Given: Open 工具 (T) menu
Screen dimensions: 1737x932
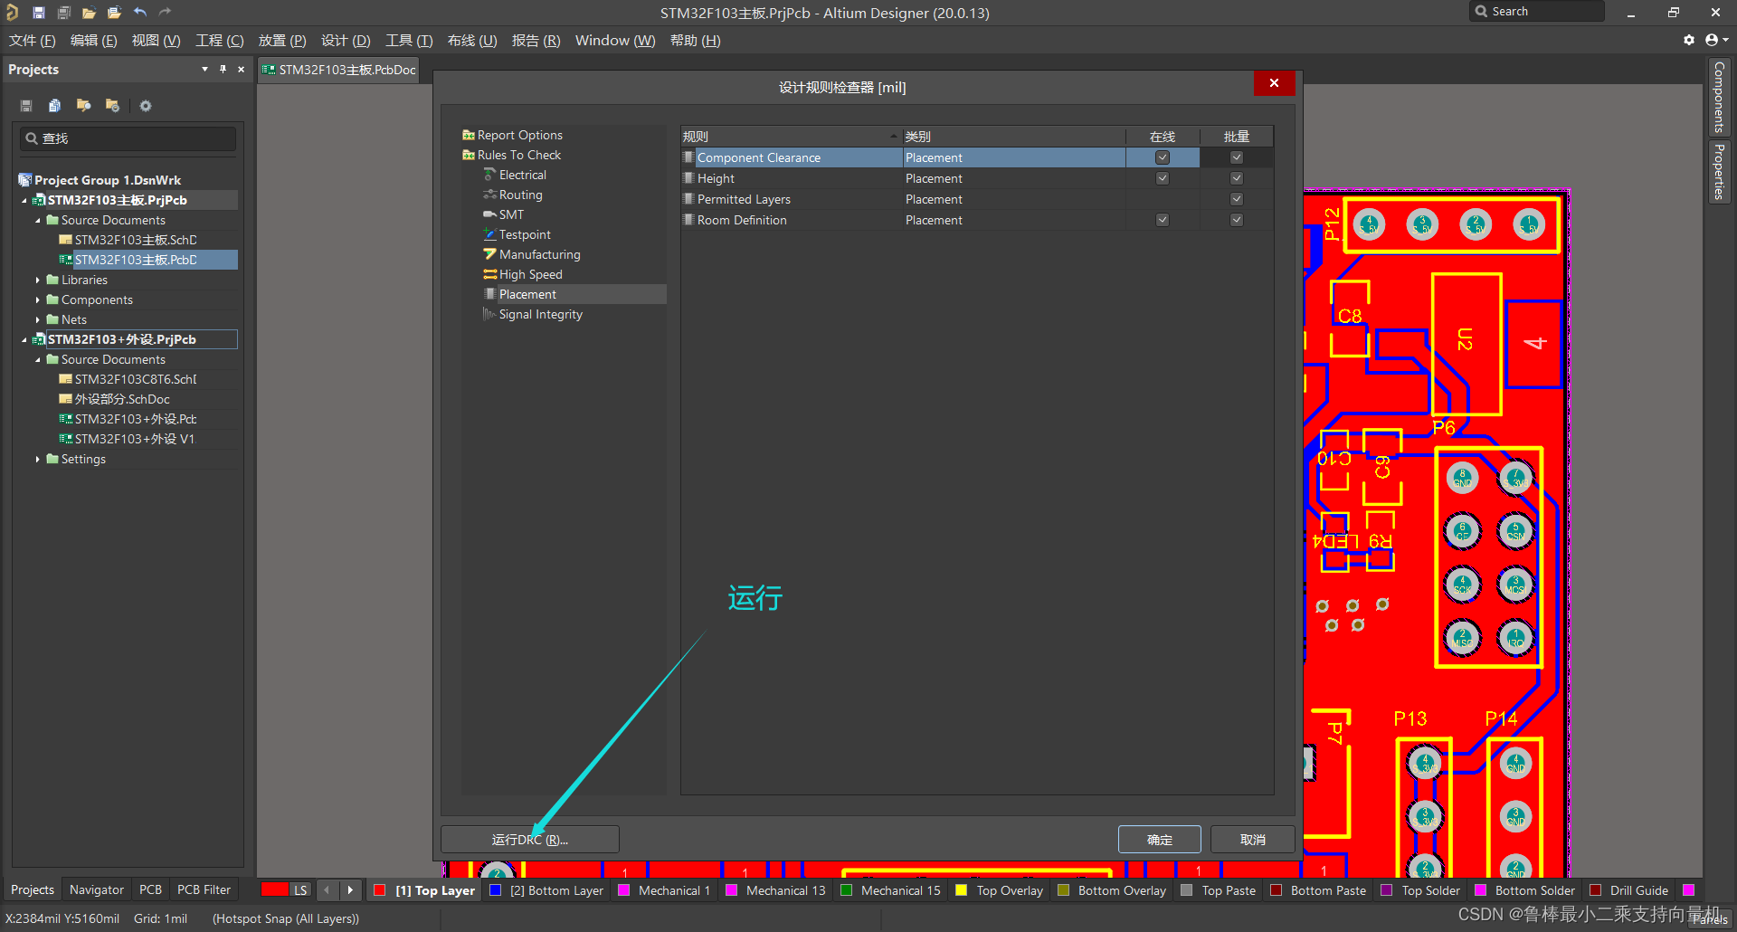Looking at the screenshot, I should click(409, 41).
